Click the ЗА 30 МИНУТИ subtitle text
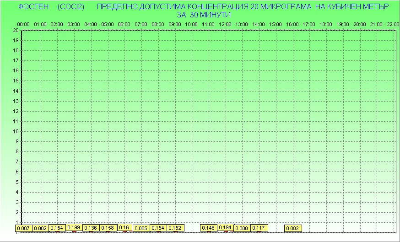The height and width of the screenshot is (242, 400). [203, 15]
